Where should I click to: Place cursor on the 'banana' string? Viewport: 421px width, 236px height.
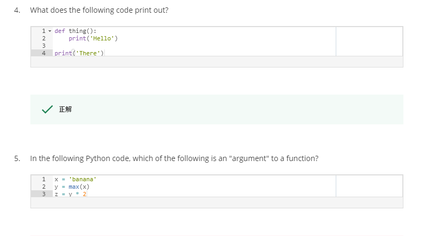83,179
